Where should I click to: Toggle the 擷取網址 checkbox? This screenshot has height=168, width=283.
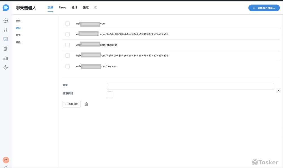click(110, 94)
